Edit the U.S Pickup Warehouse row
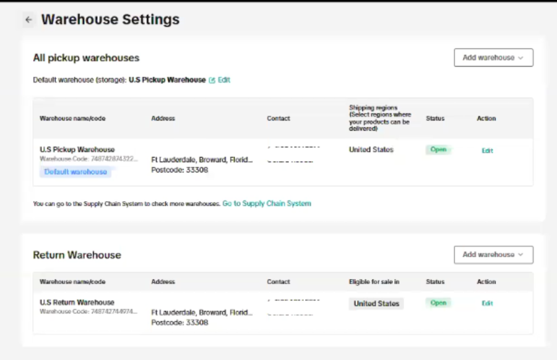 click(487, 150)
